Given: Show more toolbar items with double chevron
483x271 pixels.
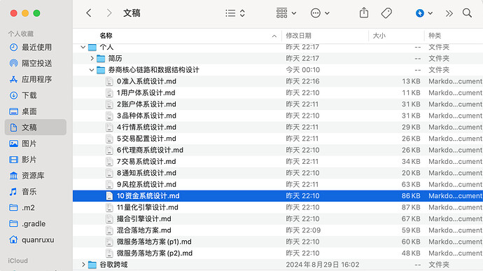Looking at the screenshot, I should [x=449, y=13].
